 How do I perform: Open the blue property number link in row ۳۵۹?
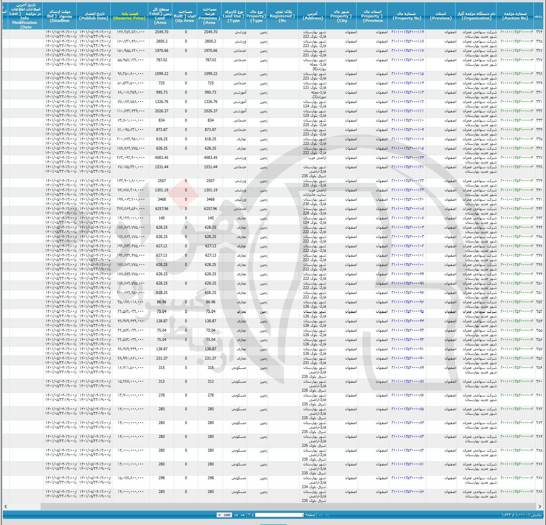point(407,368)
